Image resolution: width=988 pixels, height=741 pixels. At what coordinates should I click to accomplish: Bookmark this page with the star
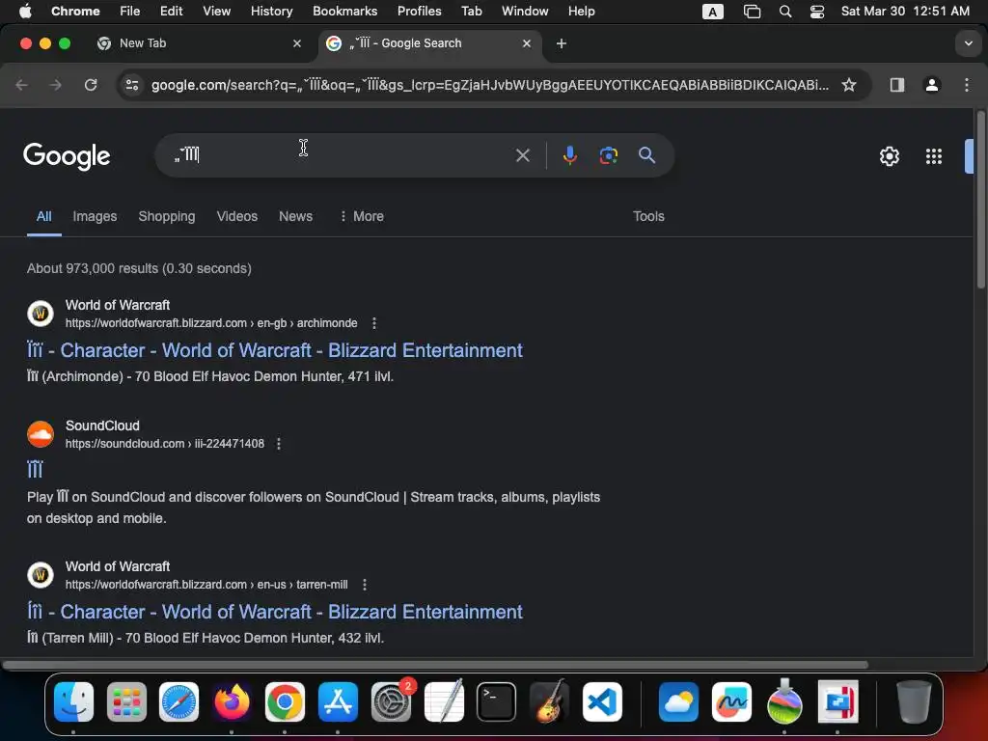click(849, 85)
